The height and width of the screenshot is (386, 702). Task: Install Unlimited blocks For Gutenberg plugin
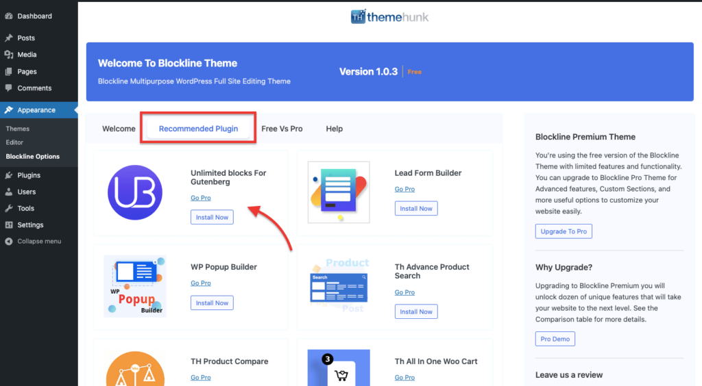[x=213, y=217]
